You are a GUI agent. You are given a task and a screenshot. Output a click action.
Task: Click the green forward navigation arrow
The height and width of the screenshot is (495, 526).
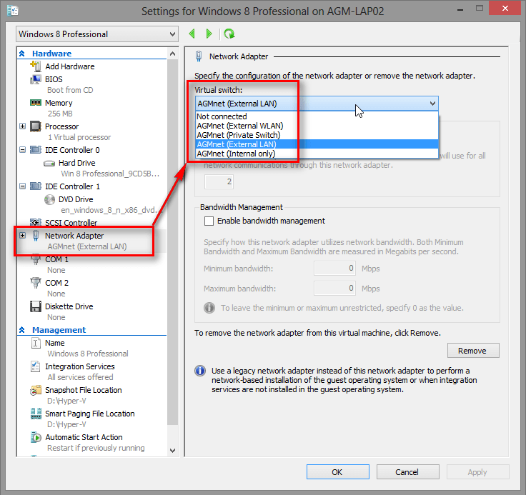(x=209, y=34)
